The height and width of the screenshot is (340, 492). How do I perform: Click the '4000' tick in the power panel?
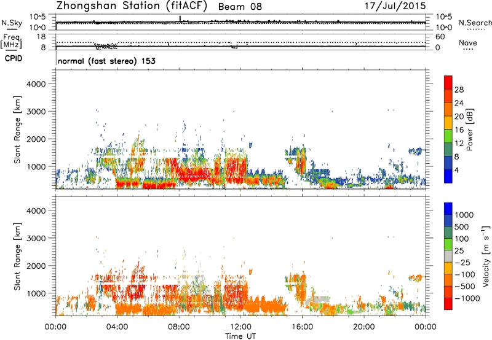pyautogui.click(x=36, y=84)
